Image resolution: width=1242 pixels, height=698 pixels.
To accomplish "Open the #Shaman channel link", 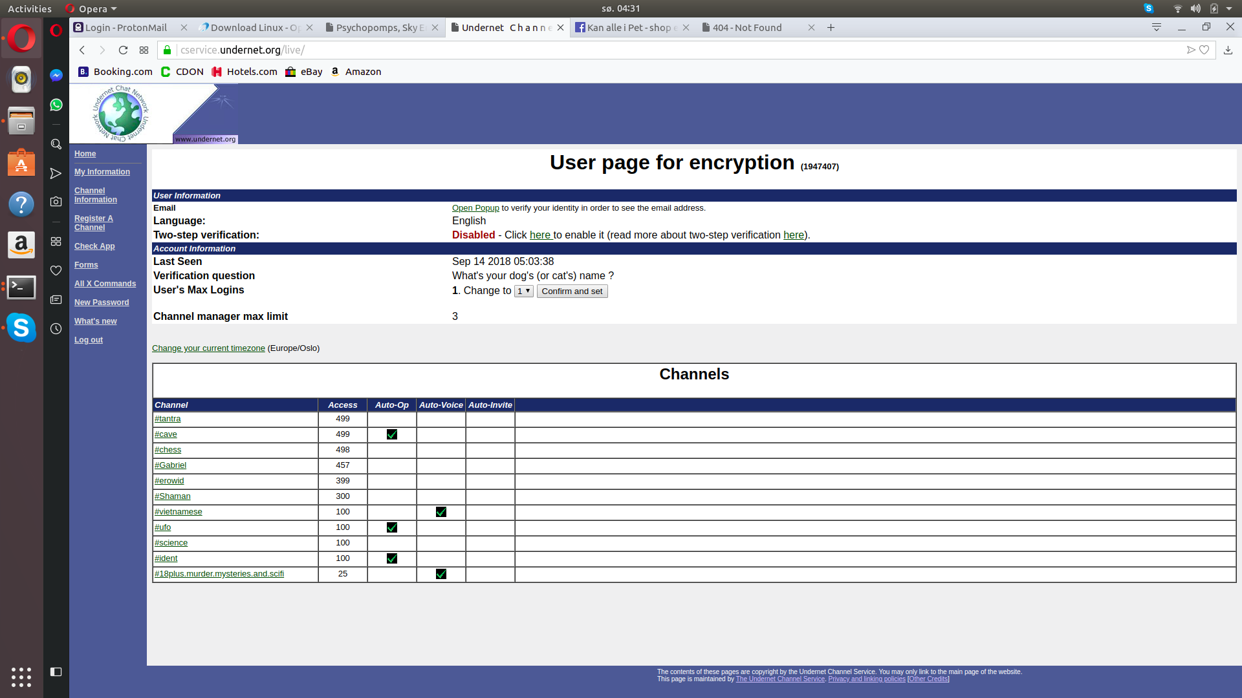I will (x=173, y=496).
